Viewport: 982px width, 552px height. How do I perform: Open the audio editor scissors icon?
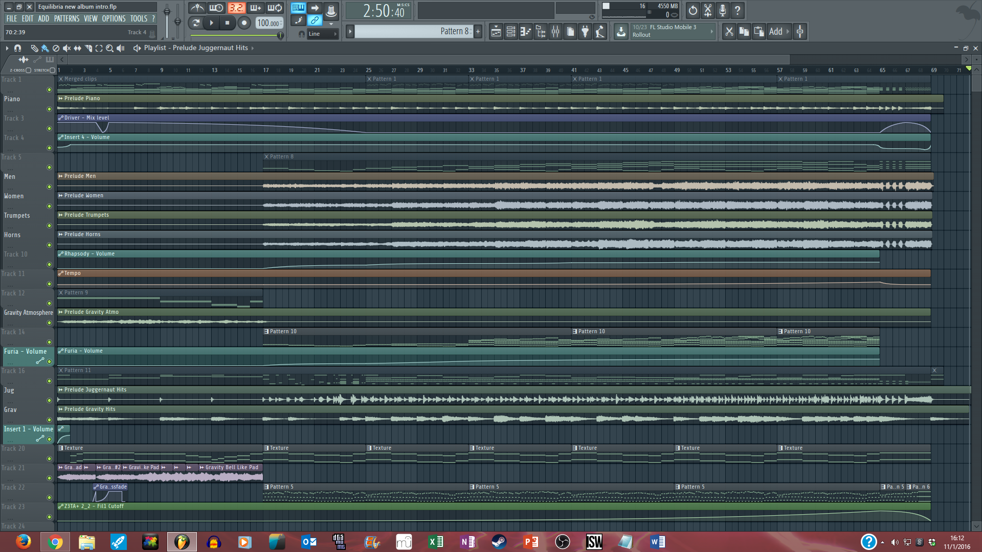707,10
